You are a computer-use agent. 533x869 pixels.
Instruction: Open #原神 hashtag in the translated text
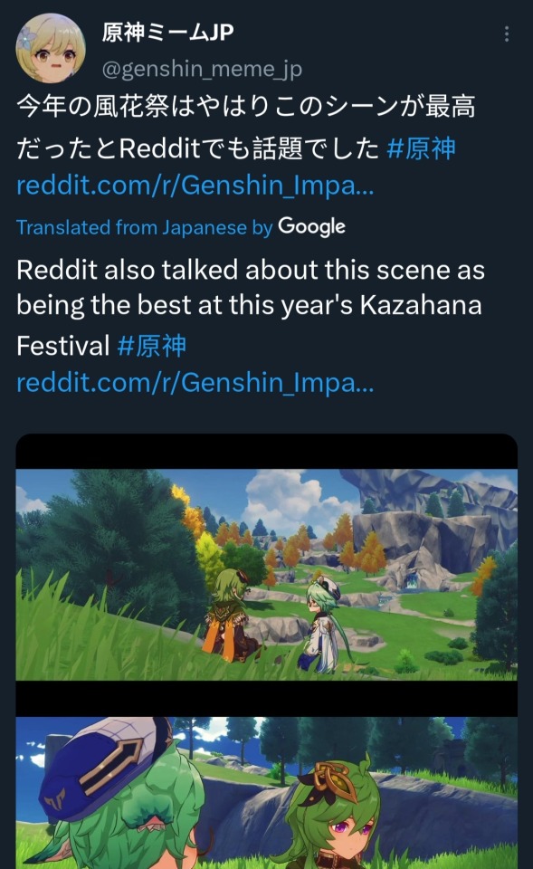tap(152, 346)
